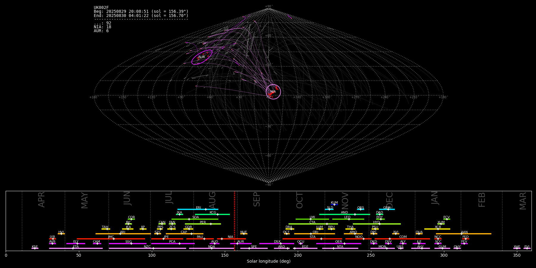Screen dimensions: 536x268
Task: Click the ETA shower label in the timeline
Action: tap(76, 247)
